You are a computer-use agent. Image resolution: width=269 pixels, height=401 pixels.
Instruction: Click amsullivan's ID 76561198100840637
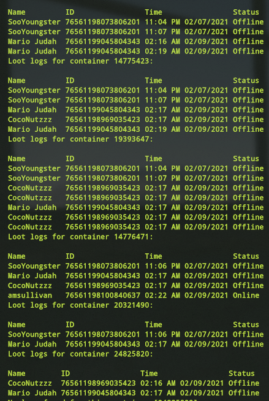pyautogui.click(x=103, y=295)
